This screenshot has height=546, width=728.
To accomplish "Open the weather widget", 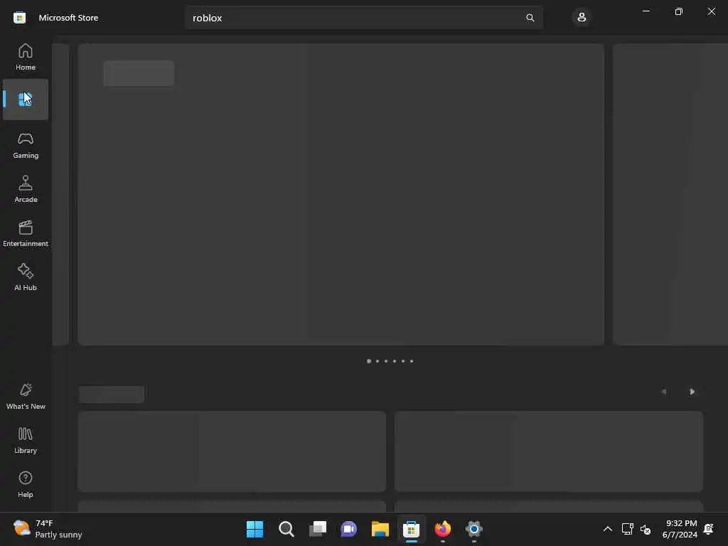I will [x=48, y=529].
